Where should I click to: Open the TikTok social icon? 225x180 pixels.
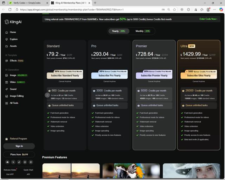click(x=19, y=162)
